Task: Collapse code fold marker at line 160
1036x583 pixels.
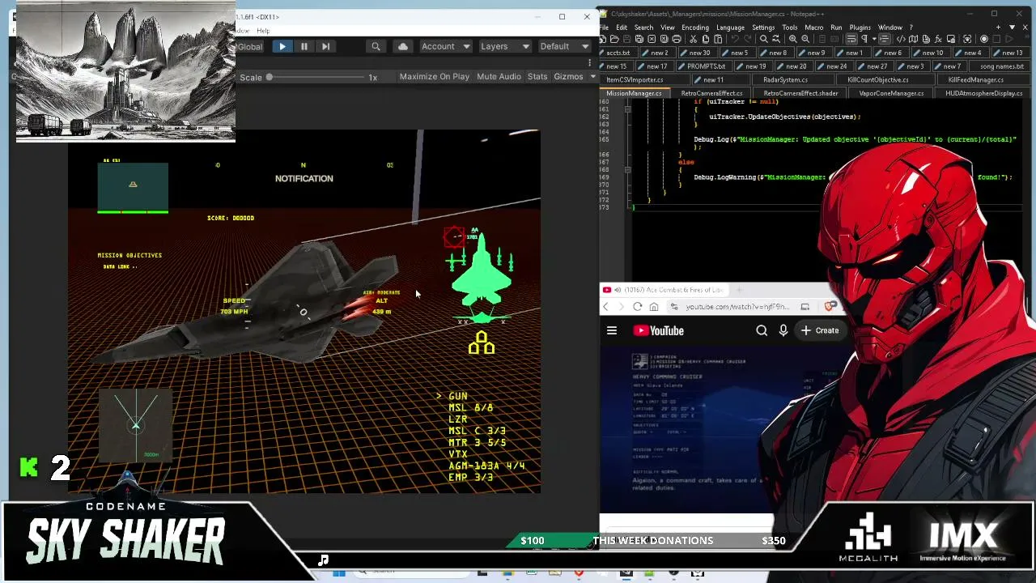Action: [627, 109]
